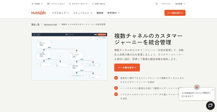Open the live chat bubble icon

click(210, 106)
